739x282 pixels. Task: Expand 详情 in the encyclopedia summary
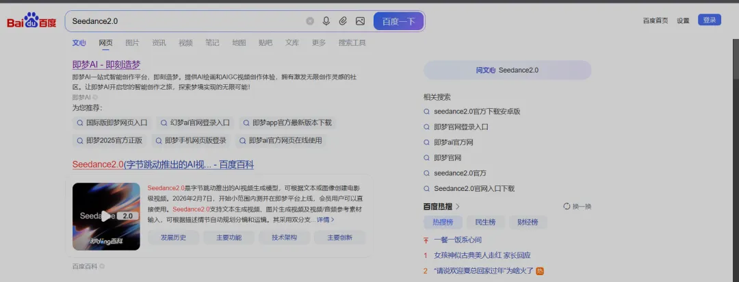(x=325, y=220)
